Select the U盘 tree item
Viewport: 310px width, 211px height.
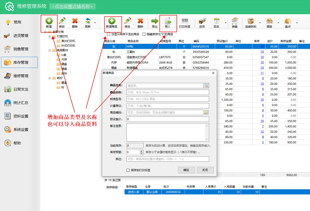64,55
